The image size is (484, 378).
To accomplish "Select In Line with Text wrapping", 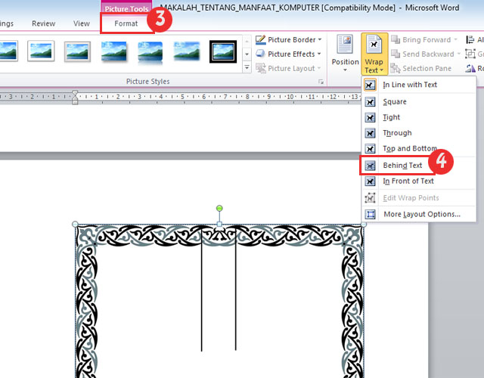I will [418, 85].
